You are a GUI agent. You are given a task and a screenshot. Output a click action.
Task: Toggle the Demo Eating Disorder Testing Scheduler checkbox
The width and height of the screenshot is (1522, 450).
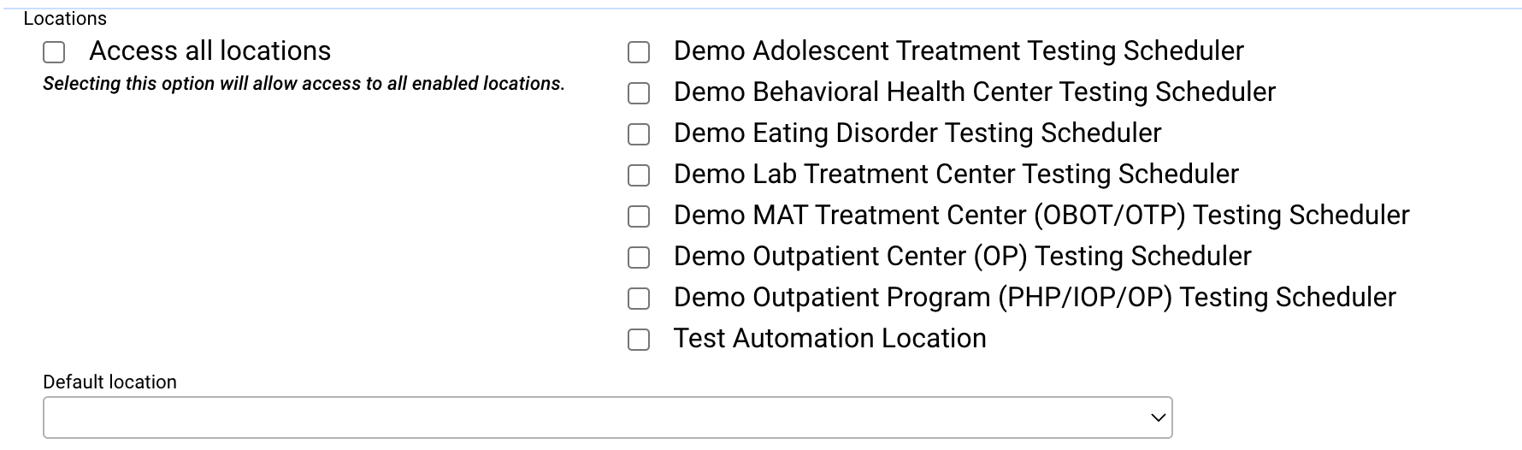click(639, 134)
